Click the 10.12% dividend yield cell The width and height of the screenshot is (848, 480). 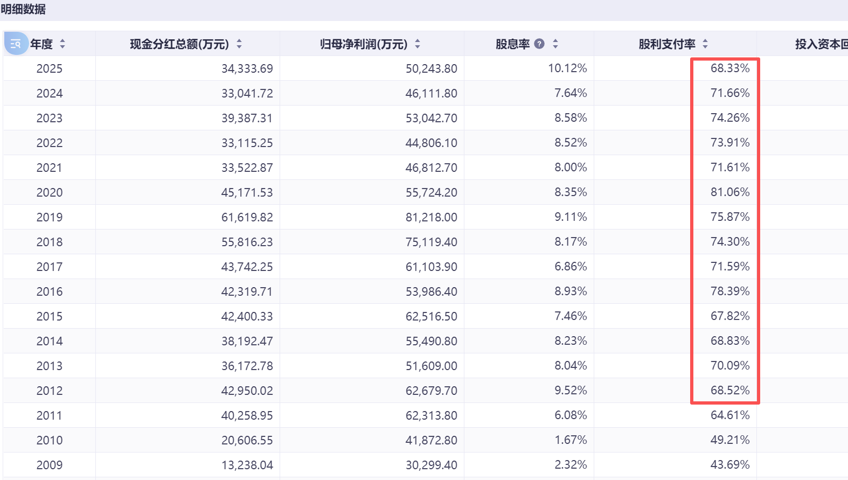coord(567,68)
